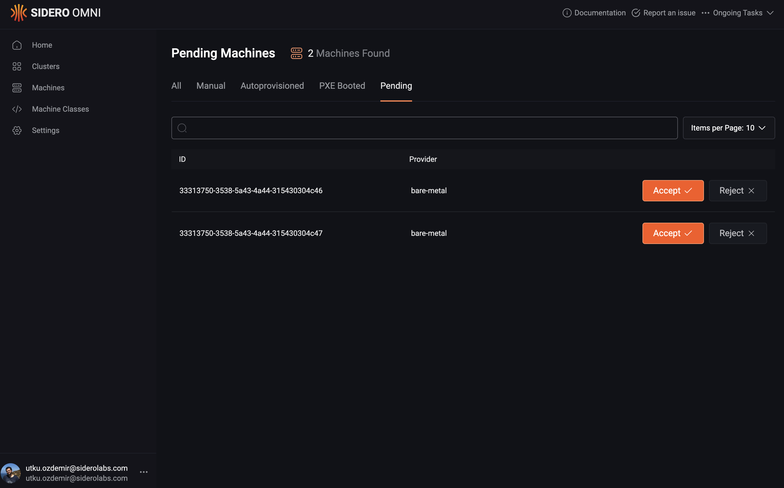Viewport: 784px width, 488px height.
Task: Click the Documentation info icon
Action: [567, 13]
